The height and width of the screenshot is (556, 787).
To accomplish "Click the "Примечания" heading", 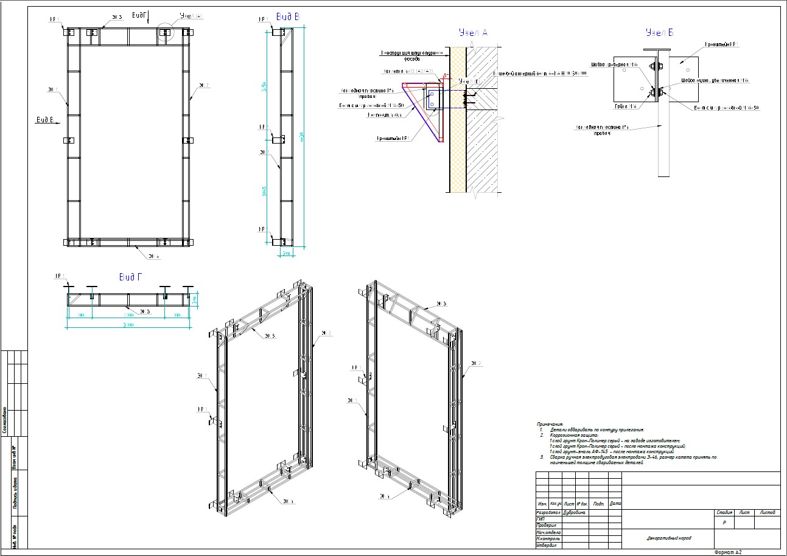I will tap(550, 424).
